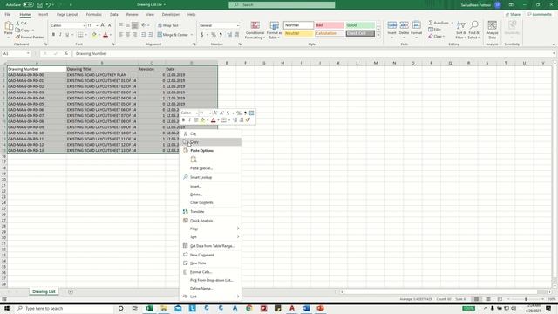
Task: Select the Drawing List sheet tab
Action: coord(44,292)
